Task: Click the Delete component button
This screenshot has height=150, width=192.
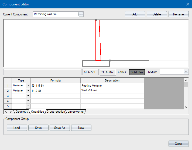Action: 157,14
